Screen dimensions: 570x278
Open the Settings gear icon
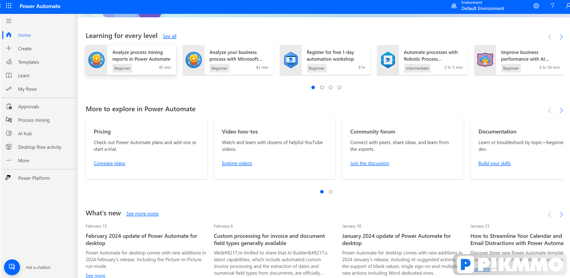pyautogui.click(x=536, y=6)
